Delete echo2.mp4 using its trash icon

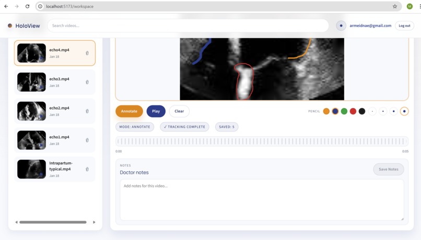(x=87, y=111)
